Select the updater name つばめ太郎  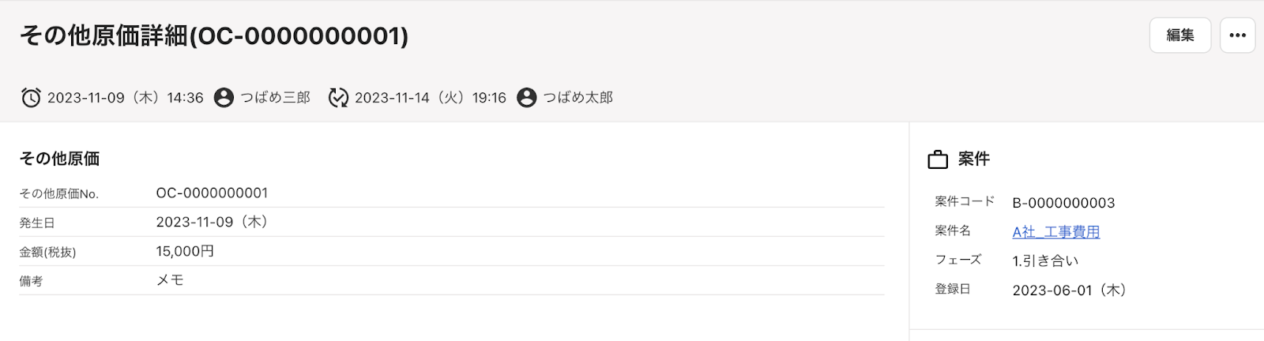pos(578,97)
